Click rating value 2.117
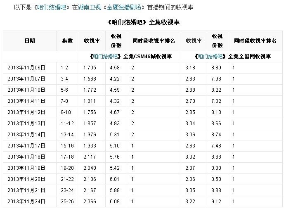 click(90, 157)
